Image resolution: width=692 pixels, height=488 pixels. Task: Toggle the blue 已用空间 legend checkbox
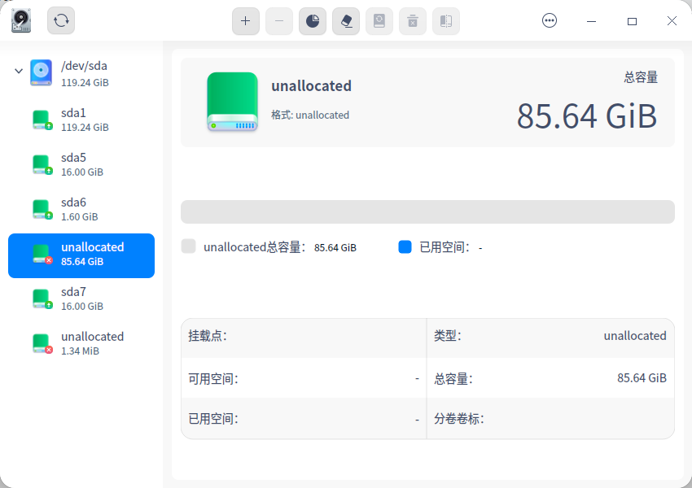(x=405, y=246)
